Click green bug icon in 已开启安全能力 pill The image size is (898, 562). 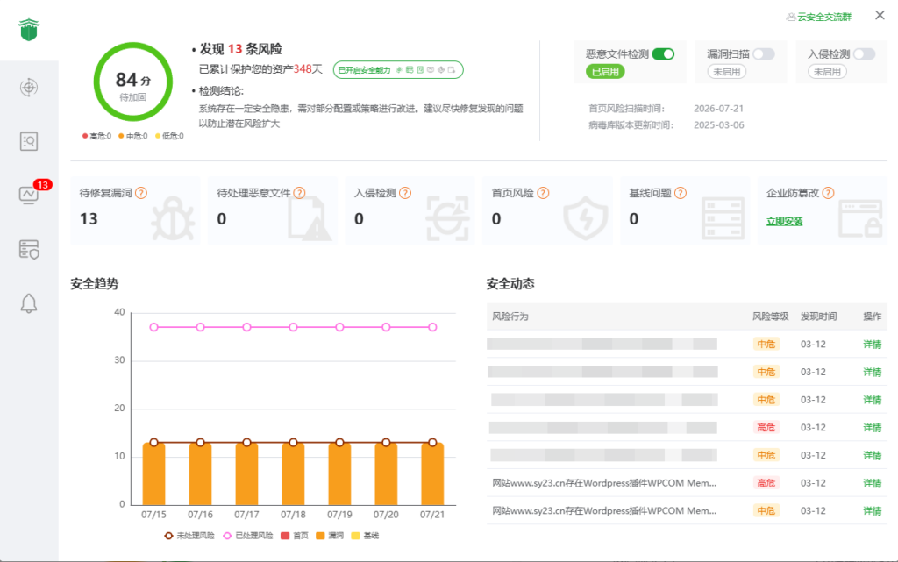(399, 70)
